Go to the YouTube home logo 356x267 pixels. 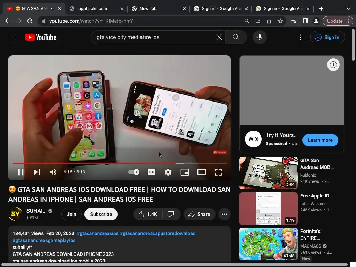pyautogui.click(x=41, y=37)
